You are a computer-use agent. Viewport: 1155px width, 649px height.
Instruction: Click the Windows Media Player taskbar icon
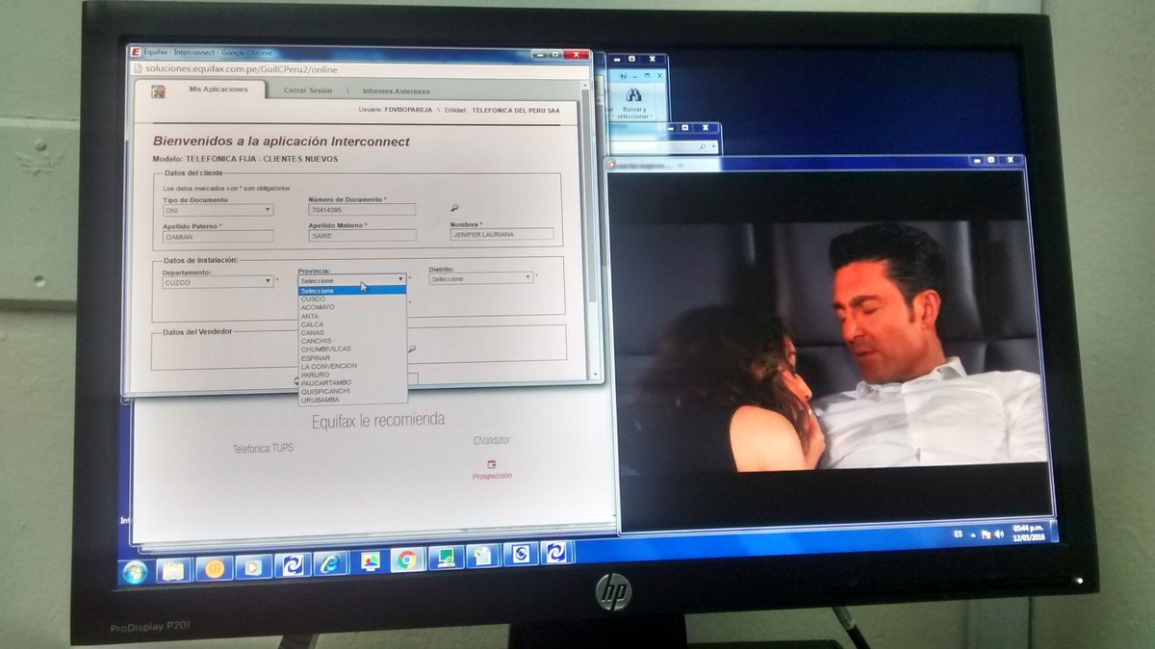point(253,567)
